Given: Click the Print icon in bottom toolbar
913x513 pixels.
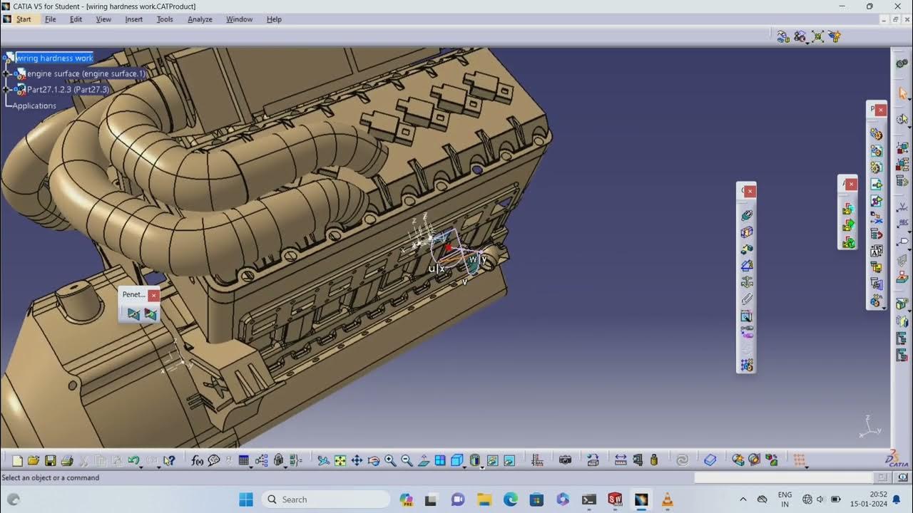Looking at the screenshot, I should (x=67, y=461).
